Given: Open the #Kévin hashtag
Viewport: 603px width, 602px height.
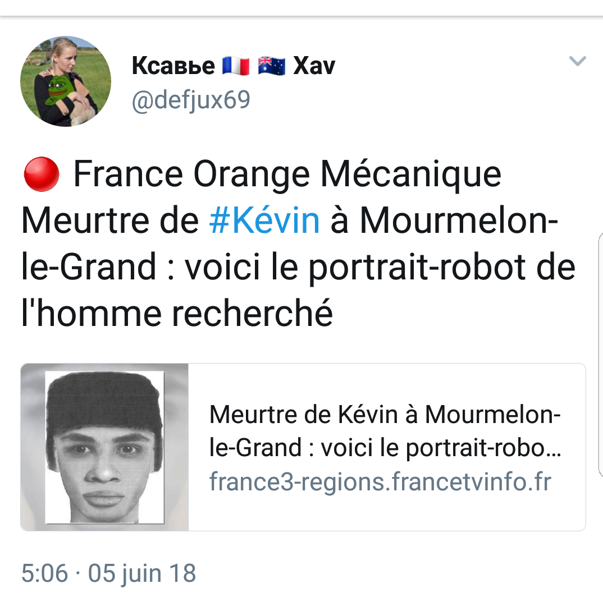Looking at the screenshot, I should click(264, 221).
